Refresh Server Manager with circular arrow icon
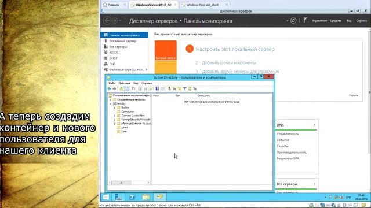371x208 pixels. tap(293, 21)
